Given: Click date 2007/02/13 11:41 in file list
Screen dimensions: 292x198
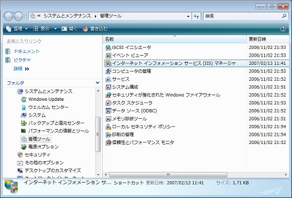Looking at the screenshot, I should coord(267,63).
